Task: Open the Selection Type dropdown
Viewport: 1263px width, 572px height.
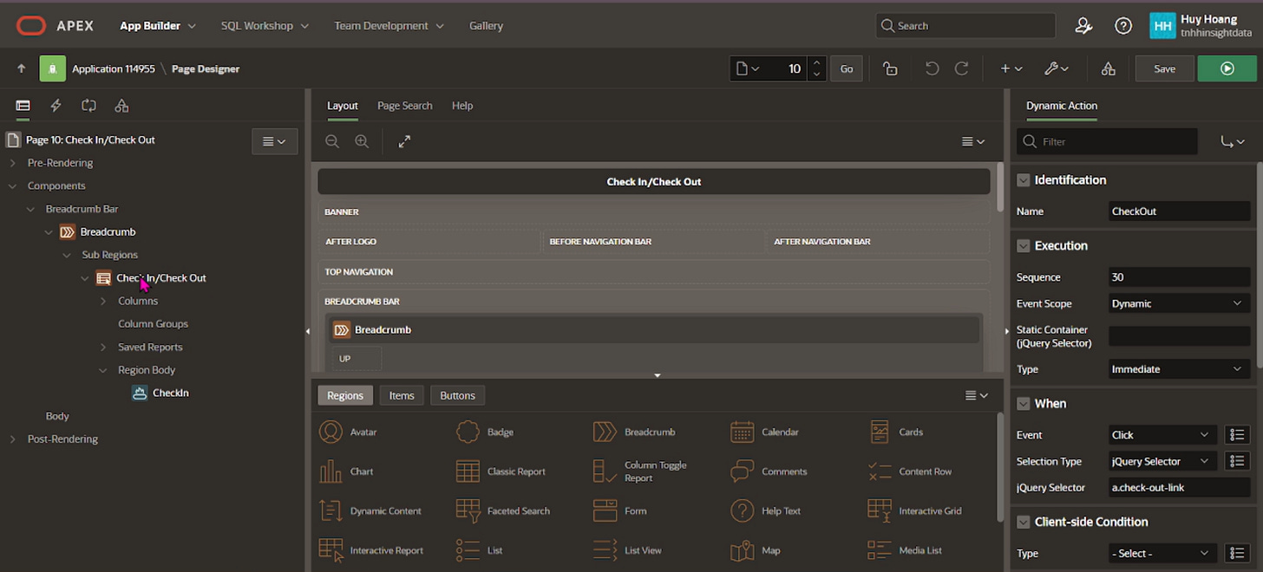Action: 1160,461
